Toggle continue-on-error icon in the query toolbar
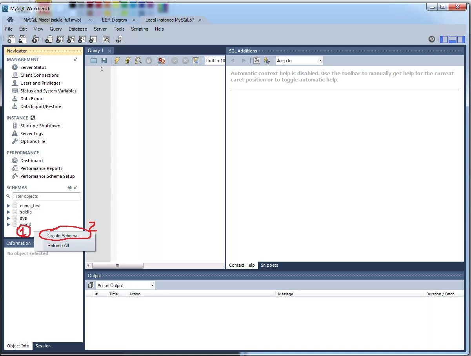Screen dimensions: 471x356 pyautogui.click(x=162, y=61)
